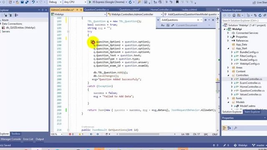The height and width of the screenshot is (150, 267).
Task: Close the AdminController.cs tab
Action: tap(81, 10)
